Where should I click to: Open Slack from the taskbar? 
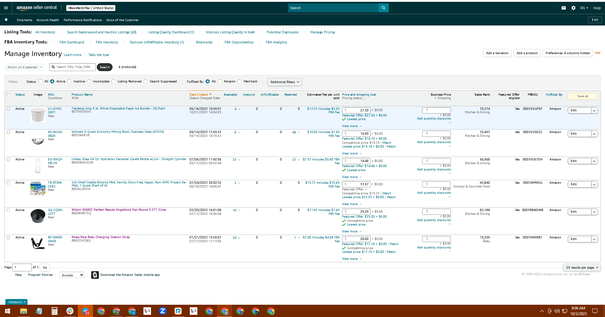70,311
